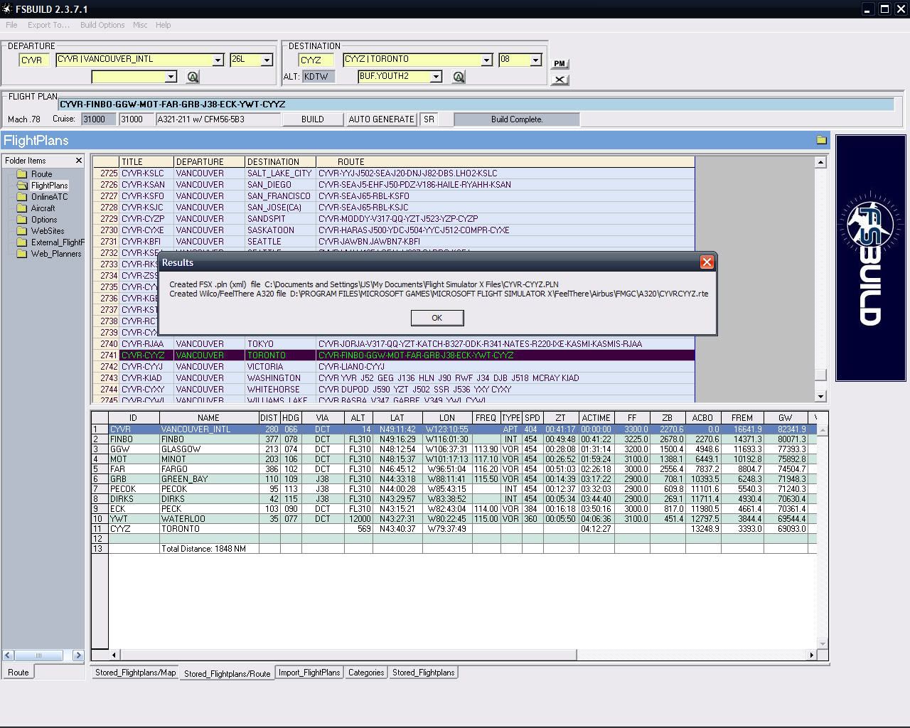Viewport: 910px width, 728px height.
Task: Switch to the Stored_Flightplans/Route tab
Action: [227, 673]
